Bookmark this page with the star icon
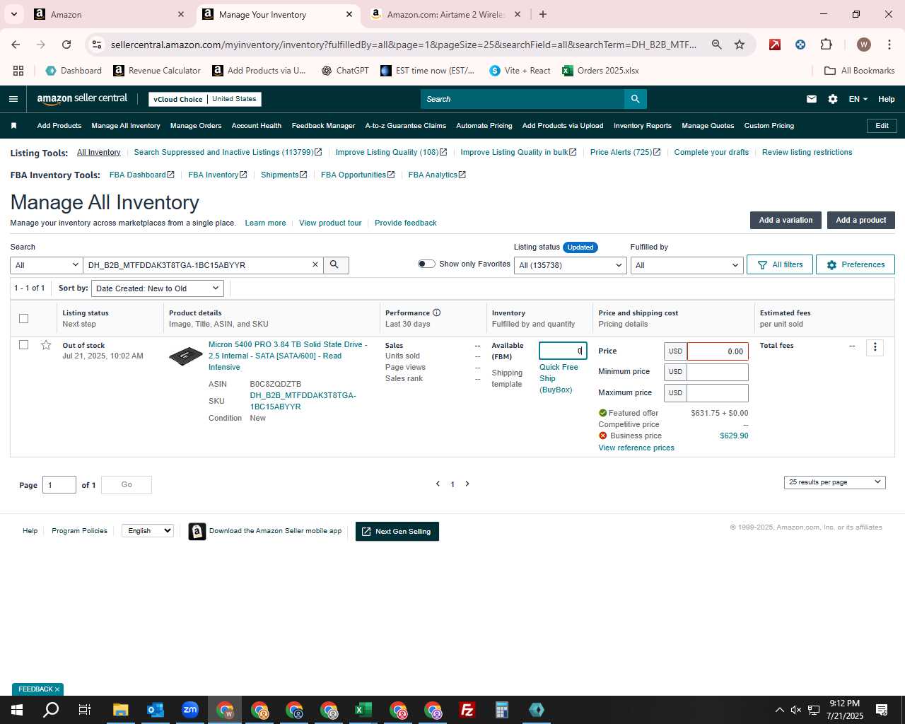The height and width of the screenshot is (724, 905). pos(740,45)
